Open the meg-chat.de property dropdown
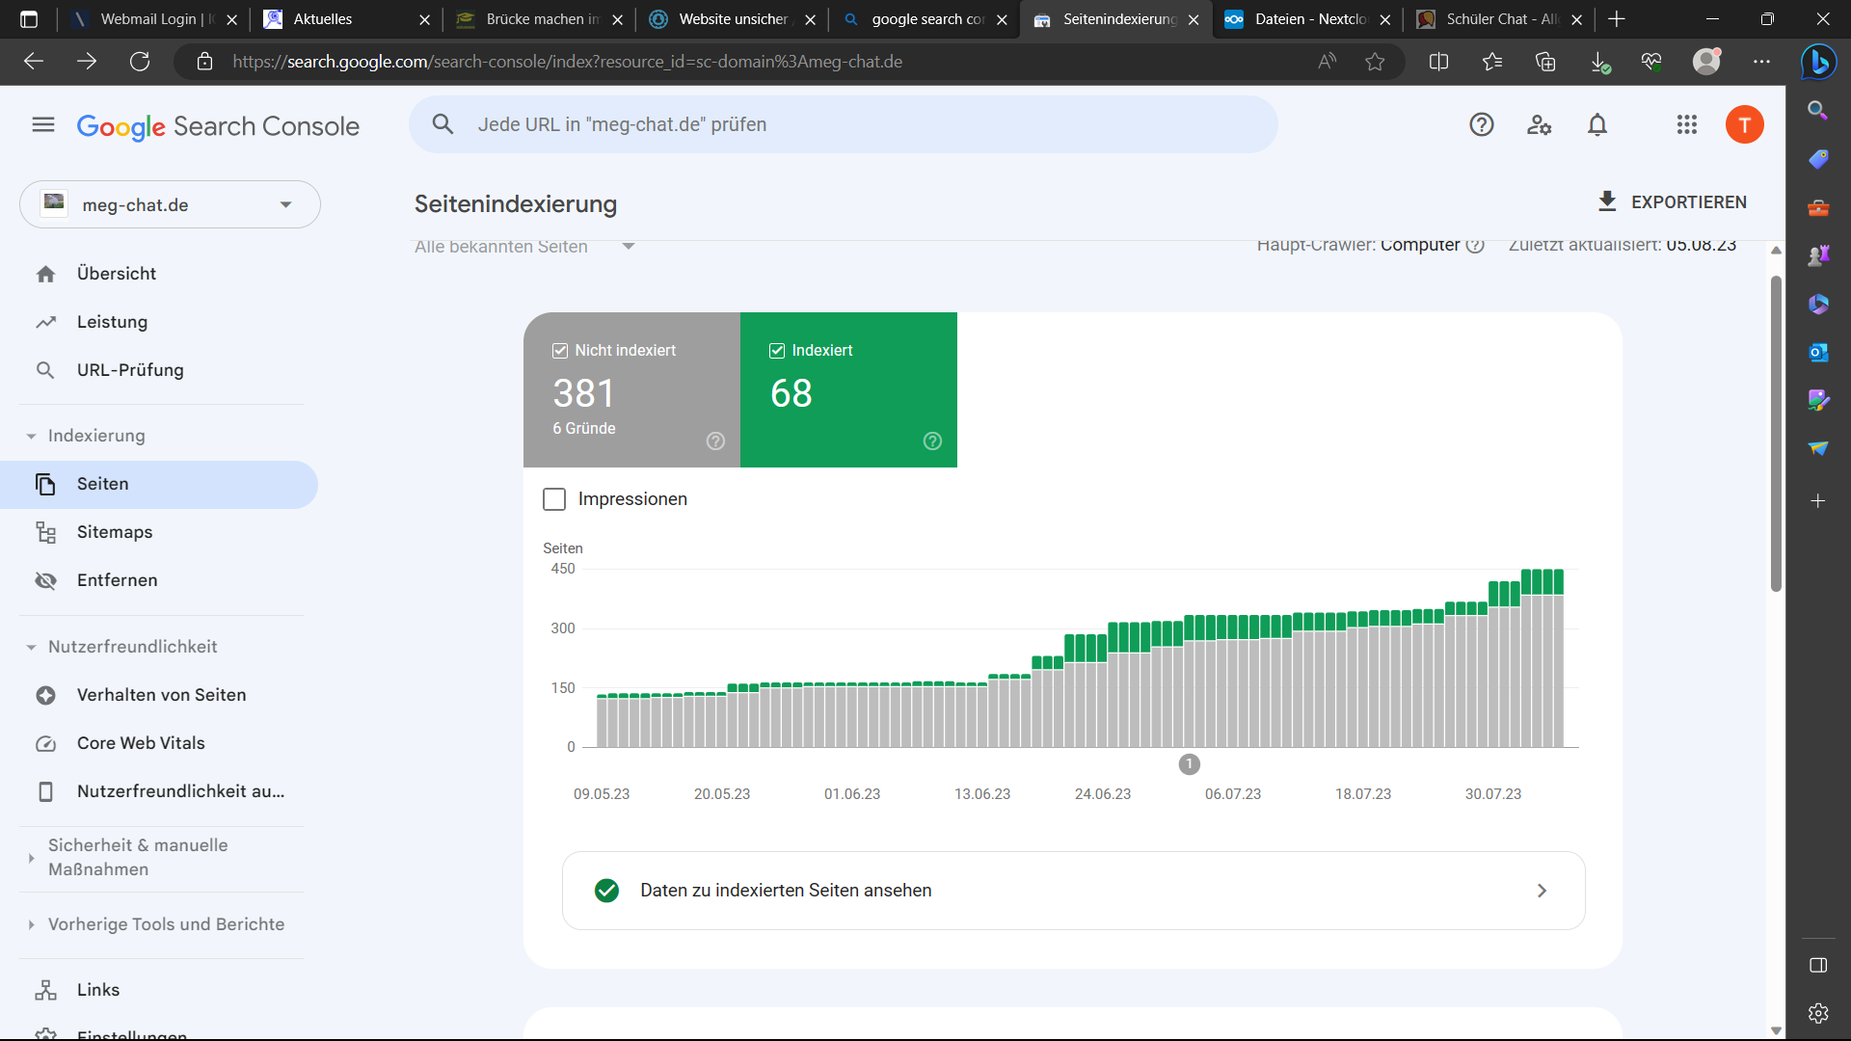Viewport: 1851px width, 1041px height. pyautogui.click(x=170, y=204)
